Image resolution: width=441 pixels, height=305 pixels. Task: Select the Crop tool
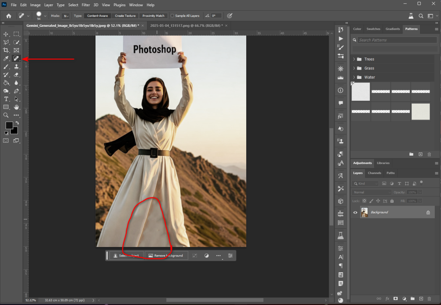point(6,50)
